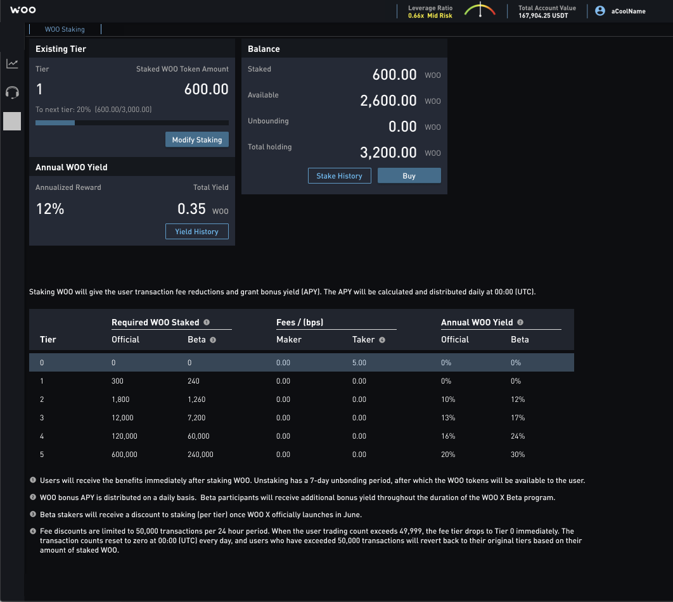Click the Buy button
The width and height of the screenshot is (673, 602).
(x=409, y=176)
